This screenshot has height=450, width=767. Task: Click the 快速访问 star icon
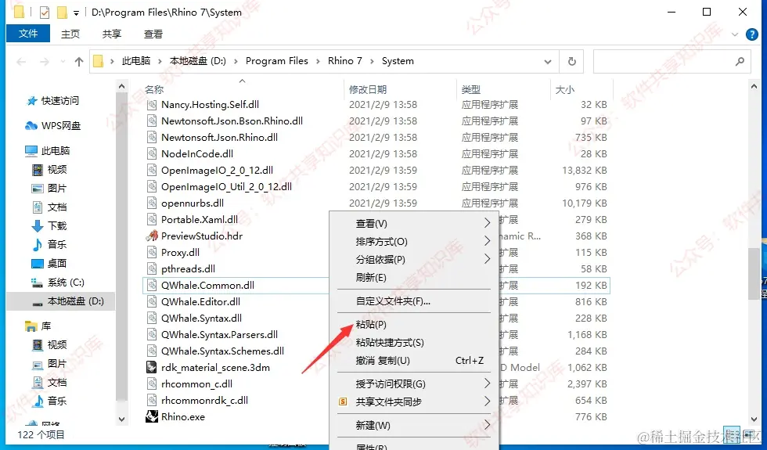tap(32, 101)
